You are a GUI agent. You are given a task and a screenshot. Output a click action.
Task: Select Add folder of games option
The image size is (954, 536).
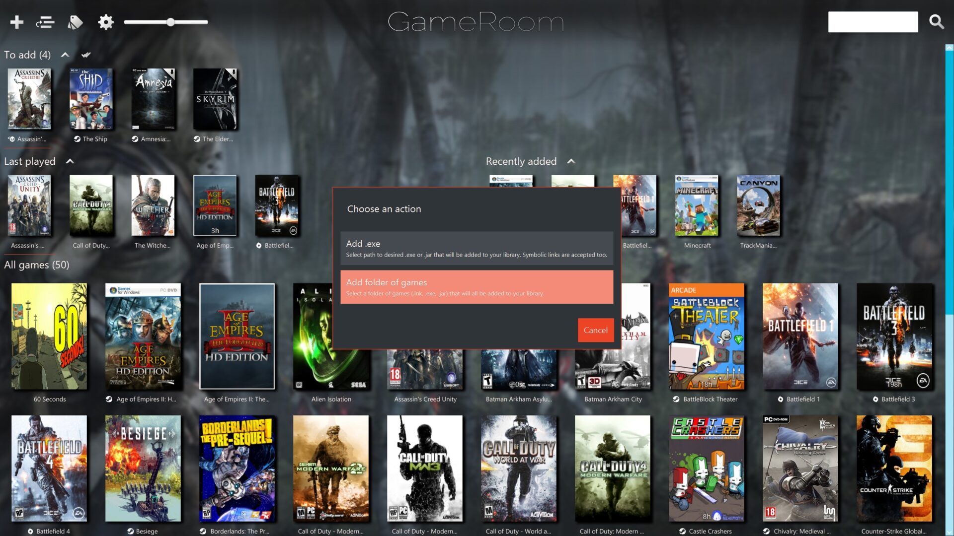[477, 287]
